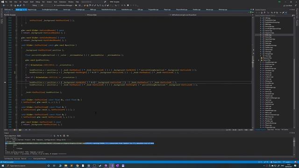Expand the Rectangle.hpp tree node
This screenshot has width=299, height=168.
pos(261,27)
